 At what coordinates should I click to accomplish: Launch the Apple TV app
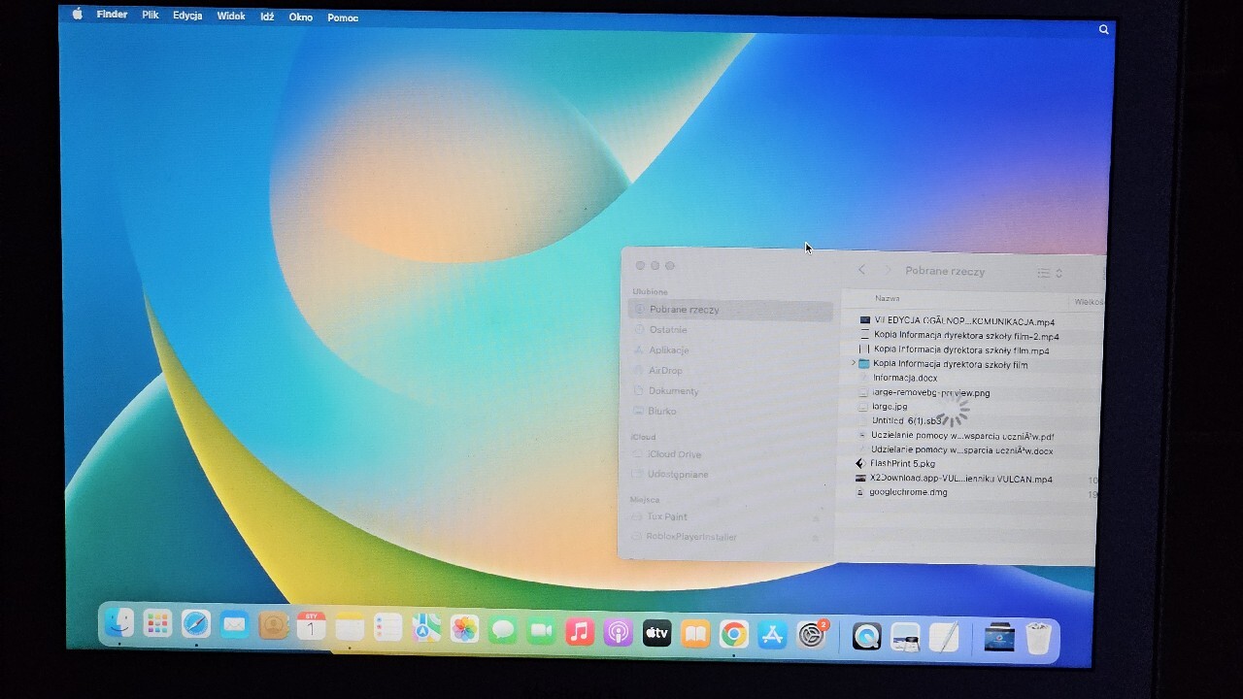tap(657, 634)
